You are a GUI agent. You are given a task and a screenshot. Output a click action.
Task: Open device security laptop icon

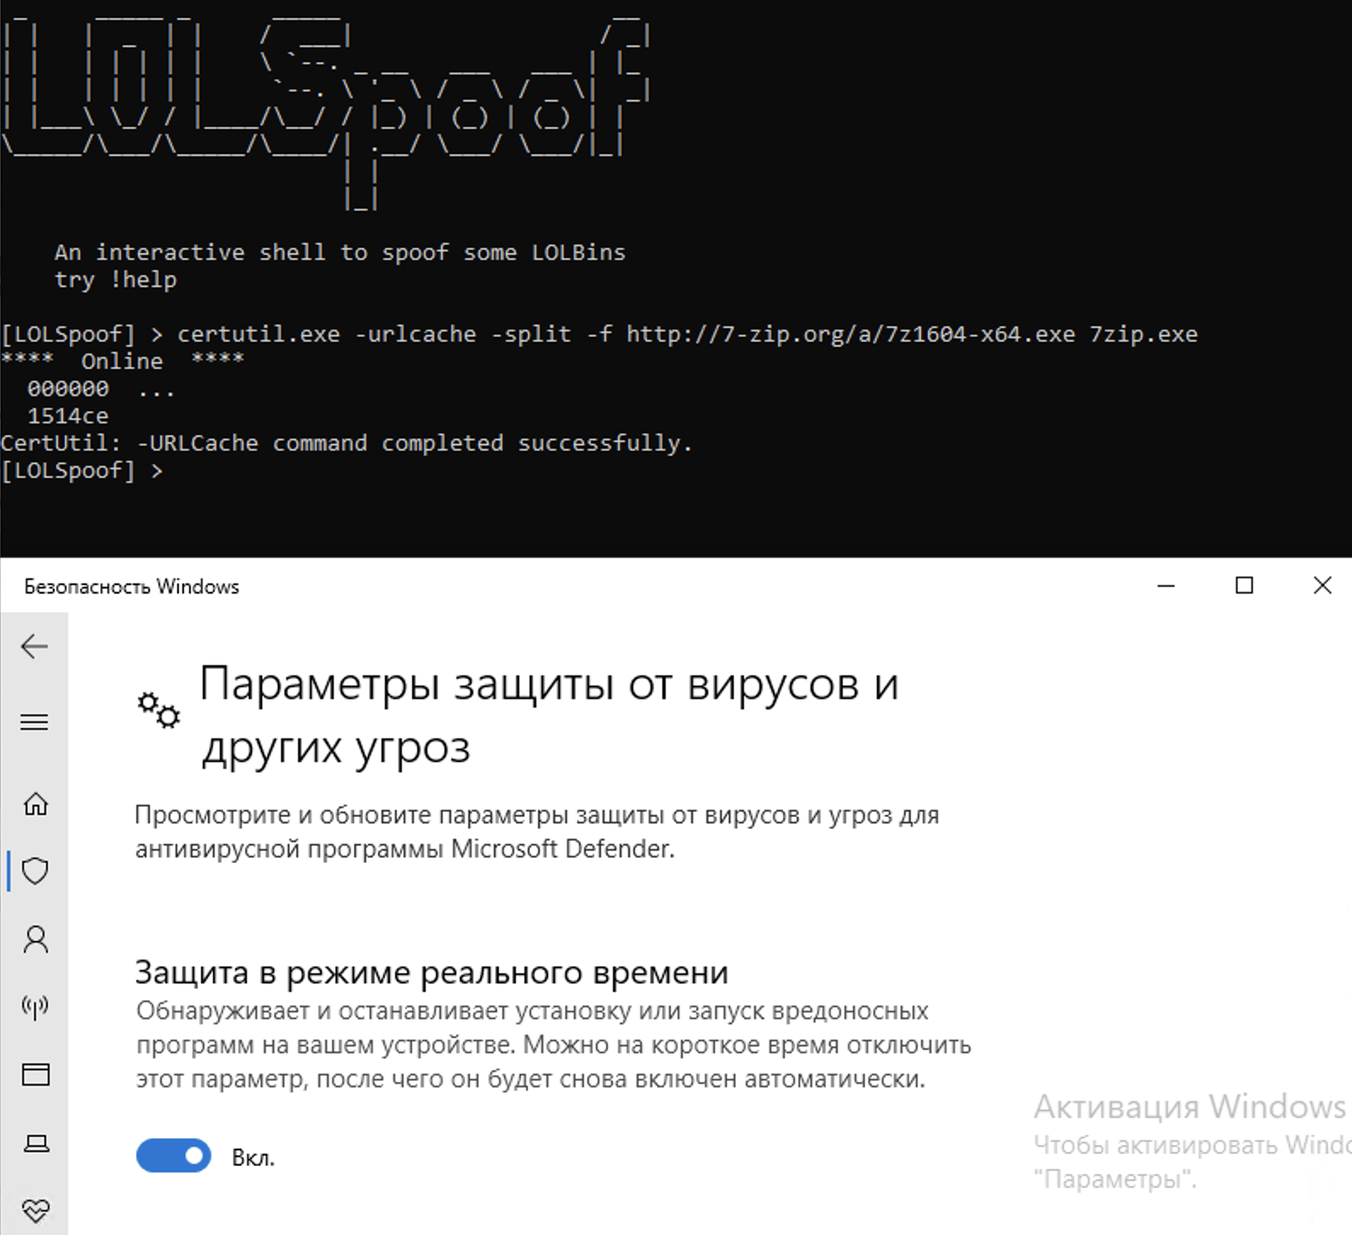point(35,1142)
